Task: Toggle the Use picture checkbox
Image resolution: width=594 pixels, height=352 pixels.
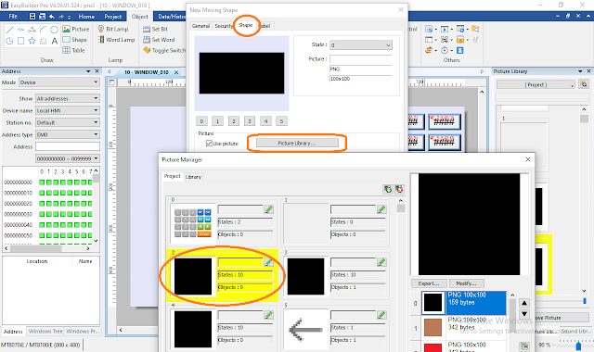Action: [209, 143]
